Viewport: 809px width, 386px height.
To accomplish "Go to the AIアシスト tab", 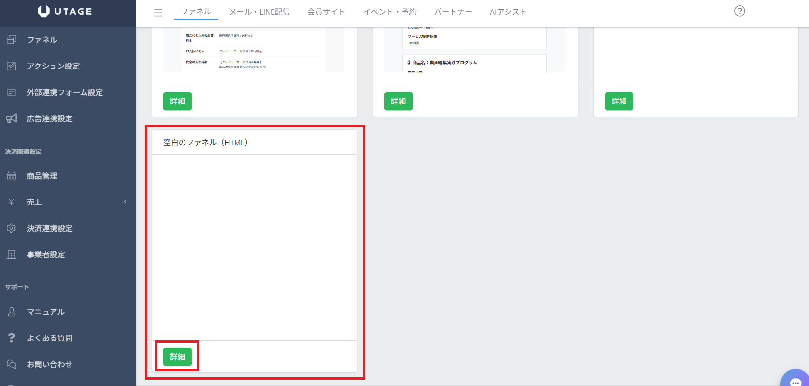I will [x=508, y=12].
